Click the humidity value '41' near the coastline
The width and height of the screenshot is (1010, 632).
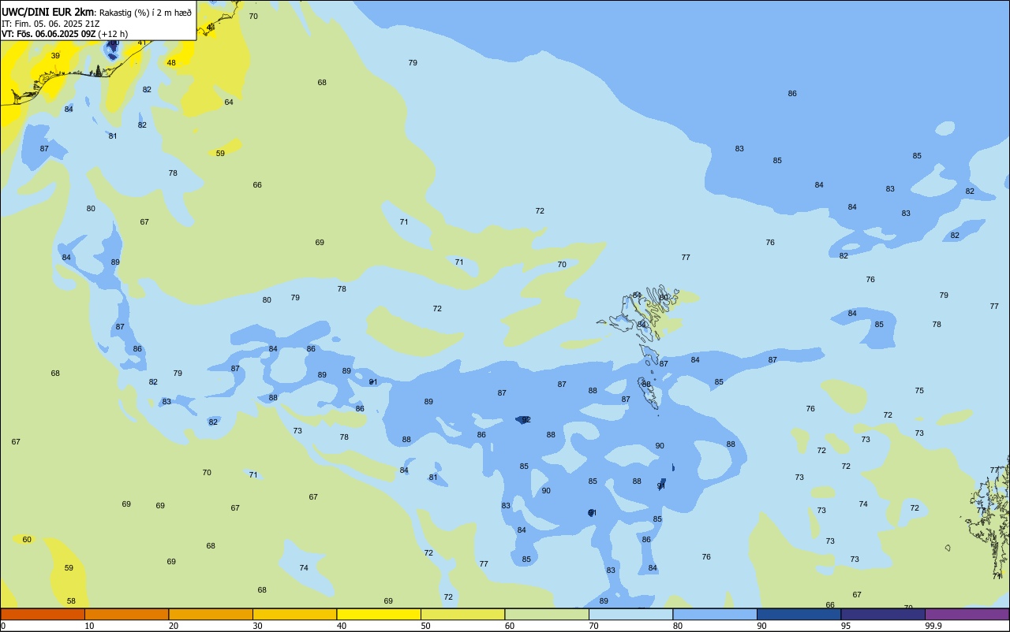(142, 43)
